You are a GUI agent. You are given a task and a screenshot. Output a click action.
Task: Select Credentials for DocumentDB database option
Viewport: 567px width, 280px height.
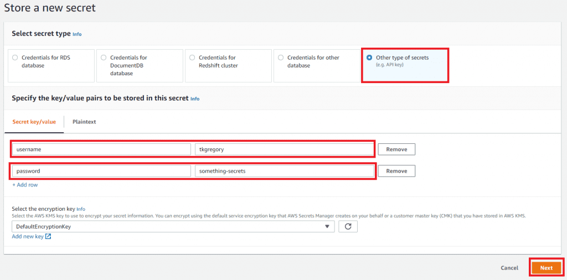104,58
